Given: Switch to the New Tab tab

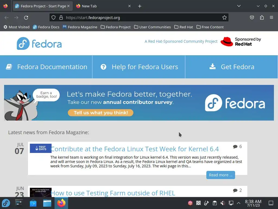Looking at the screenshot, I should click(x=104, y=6).
